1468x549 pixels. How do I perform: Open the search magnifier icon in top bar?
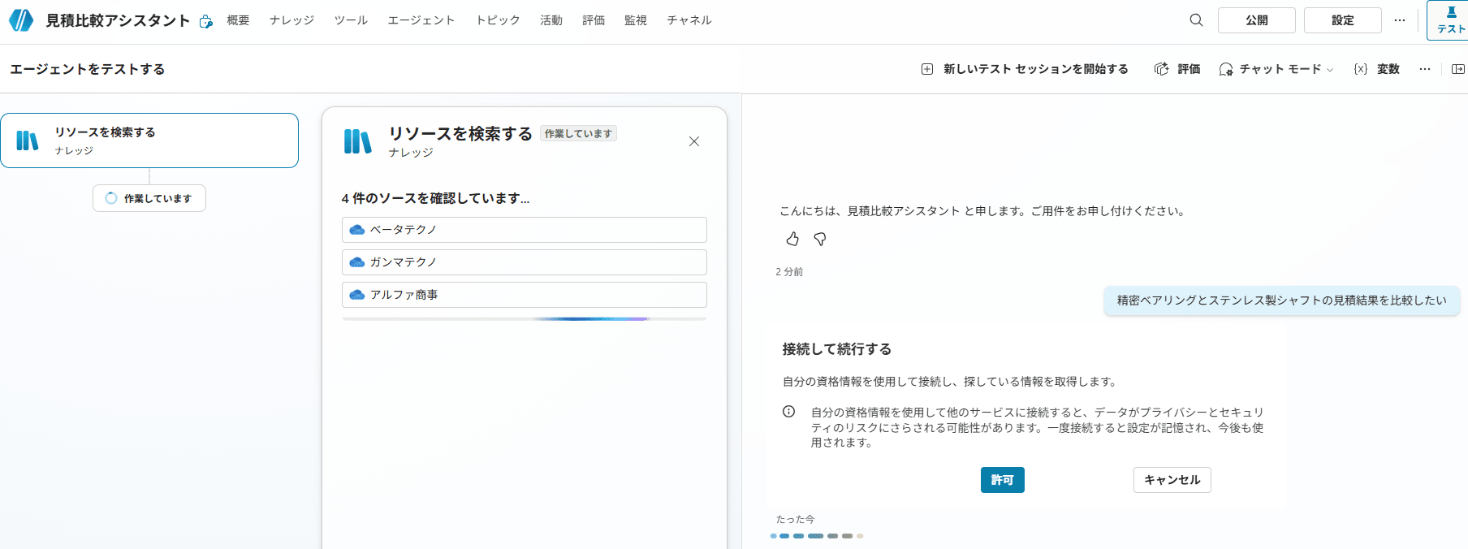[1196, 20]
